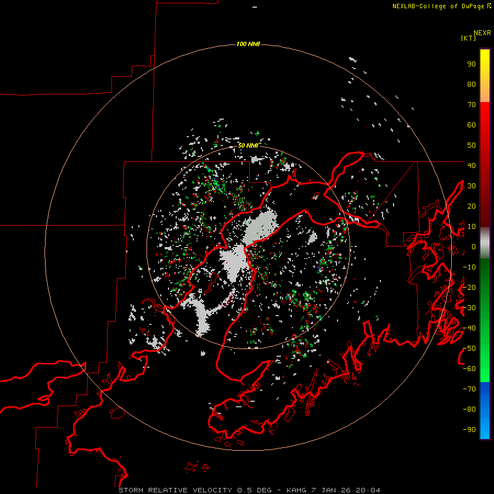
Task: Click the 20 value on velocity scale
Action: (471, 206)
